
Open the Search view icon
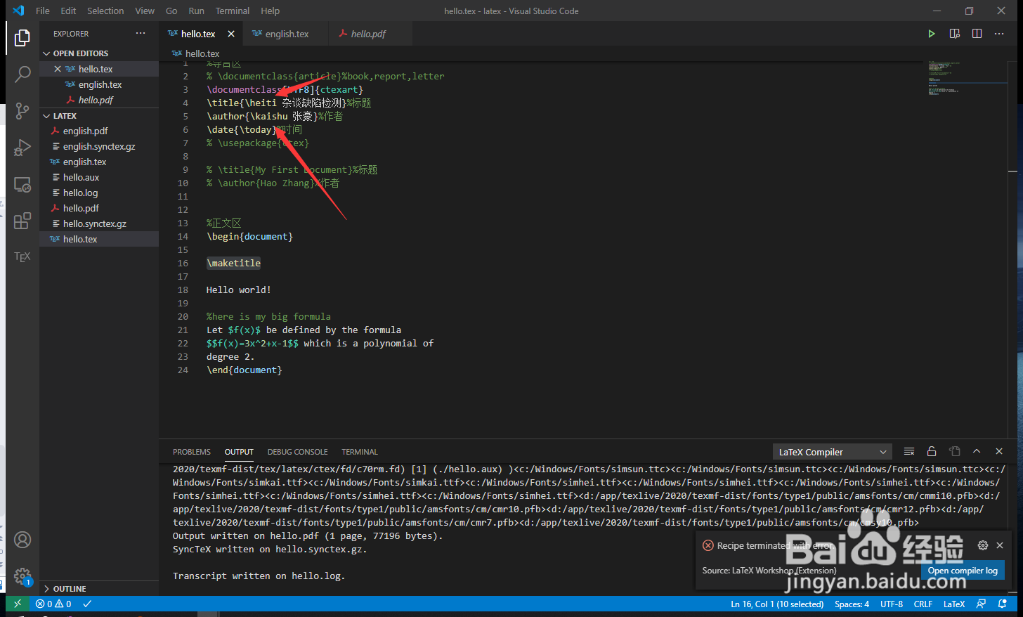tap(22, 74)
